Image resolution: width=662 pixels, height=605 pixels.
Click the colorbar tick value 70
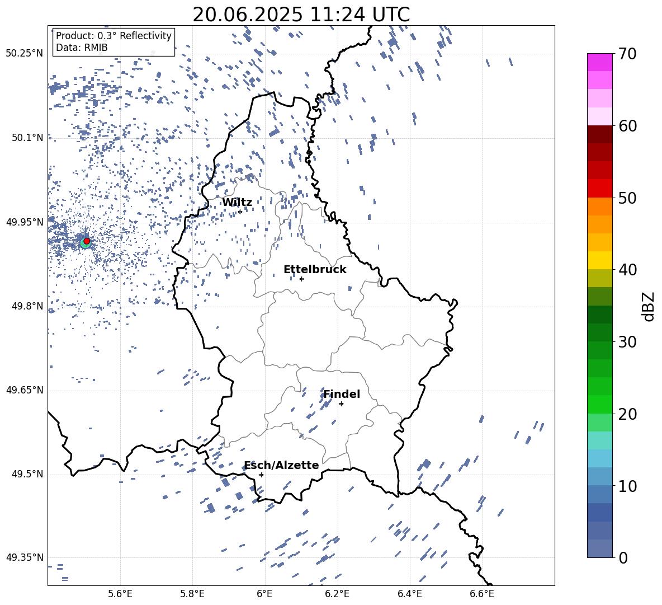[627, 54]
